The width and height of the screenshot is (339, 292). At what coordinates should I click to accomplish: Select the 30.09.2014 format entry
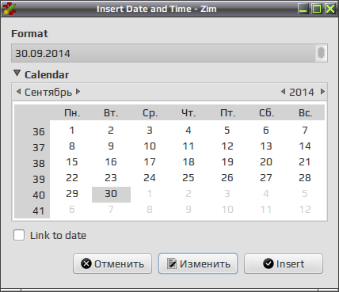click(x=164, y=53)
